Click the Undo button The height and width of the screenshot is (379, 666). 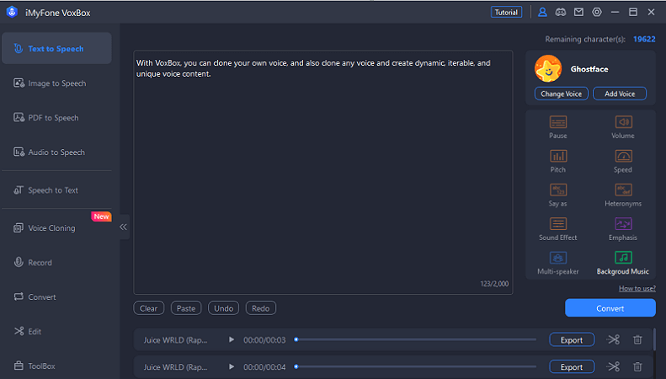pos(223,308)
